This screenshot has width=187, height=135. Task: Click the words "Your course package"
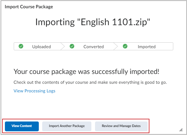45,72
